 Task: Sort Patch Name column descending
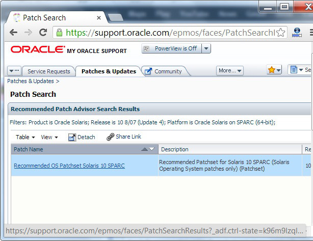151,149
